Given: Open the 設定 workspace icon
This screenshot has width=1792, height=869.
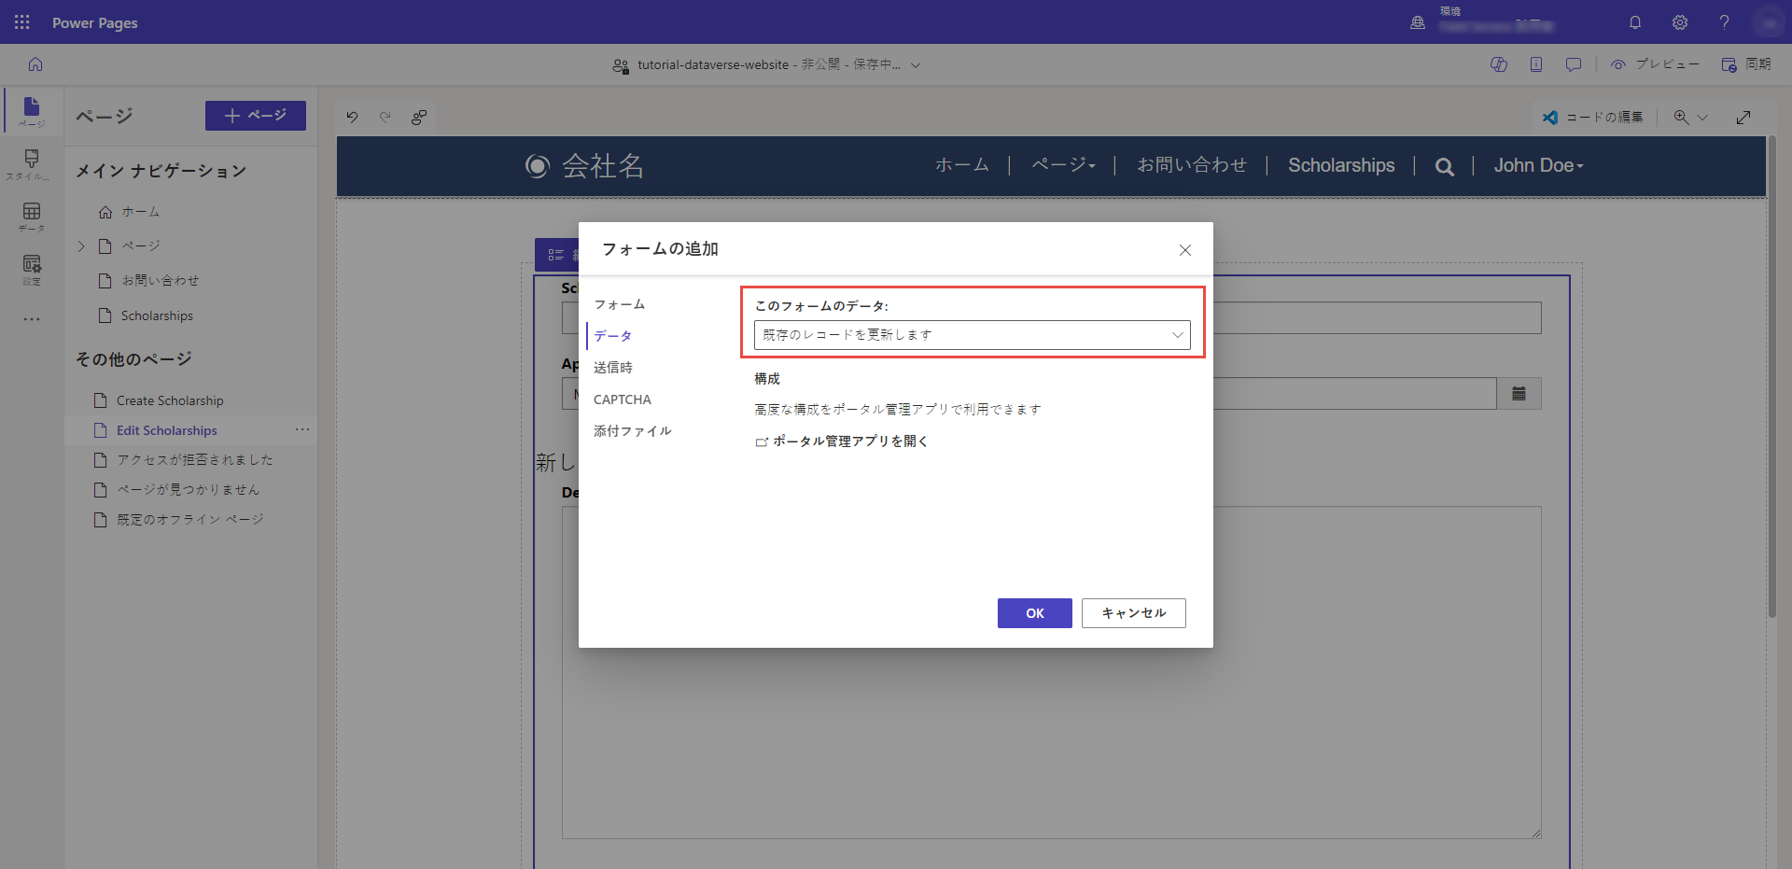Looking at the screenshot, I should (x=31, y=271).
